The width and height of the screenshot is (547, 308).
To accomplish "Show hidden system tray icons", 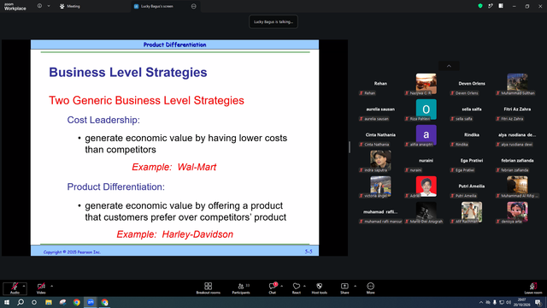I will 481,302.
